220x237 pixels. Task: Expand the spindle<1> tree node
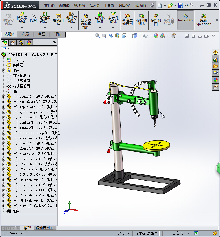(x=4, y=117)
